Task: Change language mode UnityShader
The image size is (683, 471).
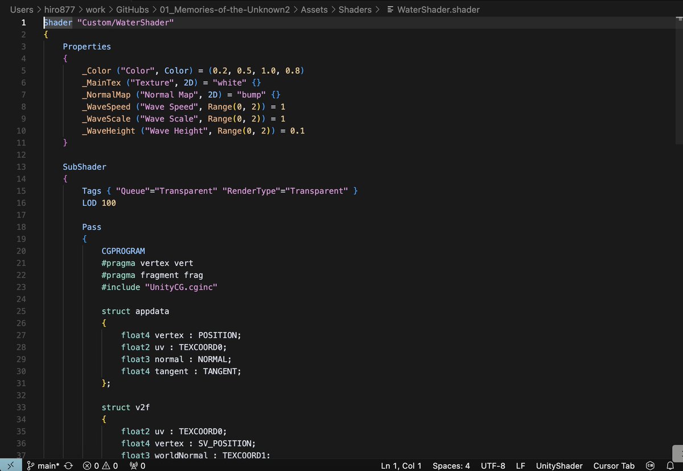Action: [559, 465]
